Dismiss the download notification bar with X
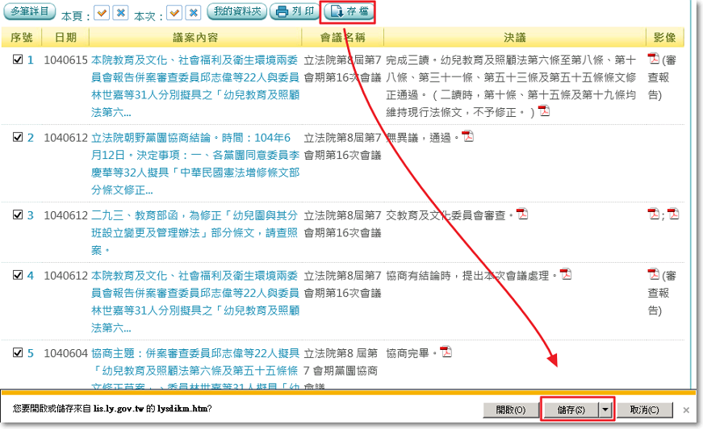The height and width of the screenshot is (429, 703). click(687, 410)
